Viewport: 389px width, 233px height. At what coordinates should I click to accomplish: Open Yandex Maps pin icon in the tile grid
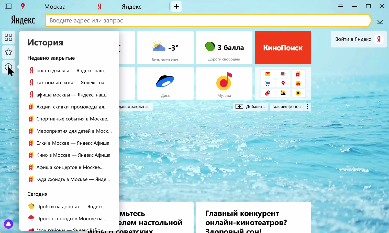point(283,83)
